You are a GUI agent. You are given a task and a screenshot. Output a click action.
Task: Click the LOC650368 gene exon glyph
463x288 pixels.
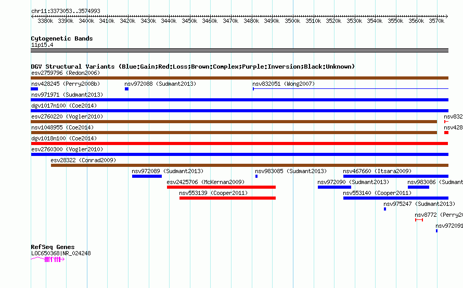[48, 259]
